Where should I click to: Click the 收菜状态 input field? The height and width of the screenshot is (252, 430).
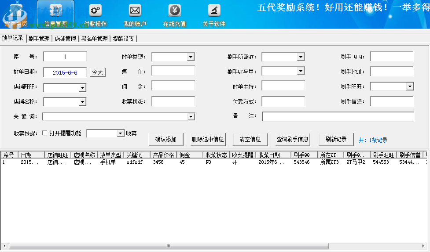pos(173,101)
